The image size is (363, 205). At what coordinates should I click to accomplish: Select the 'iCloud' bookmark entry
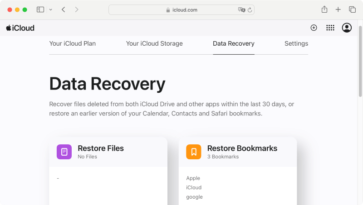194,187
